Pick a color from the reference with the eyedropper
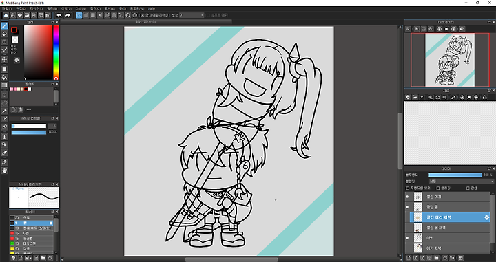496x262 pixels. click(453, 98)
